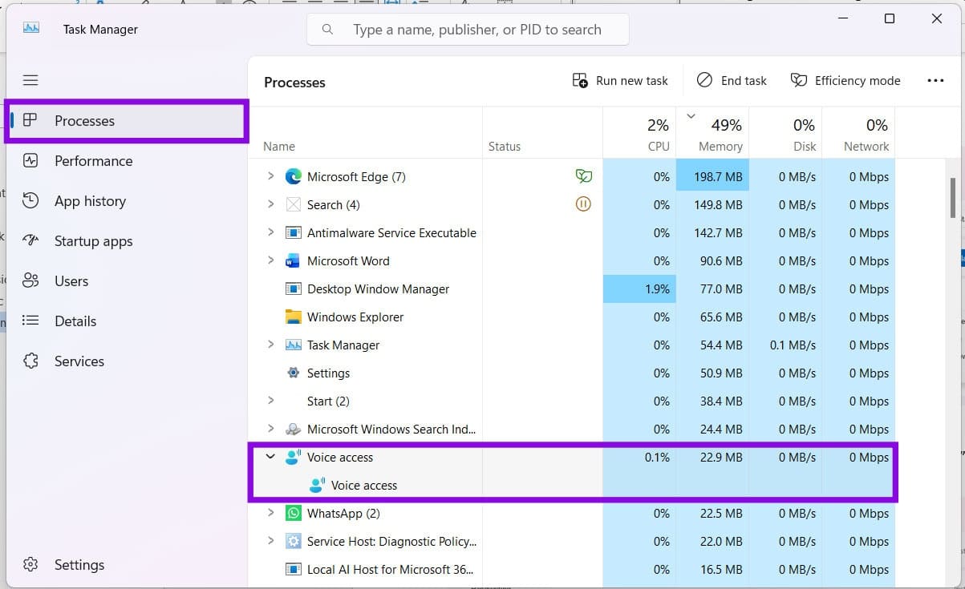Expand the Search (4) process group
Image resolution: width=965 pixels, height=589 pixels.
point(270,204)
